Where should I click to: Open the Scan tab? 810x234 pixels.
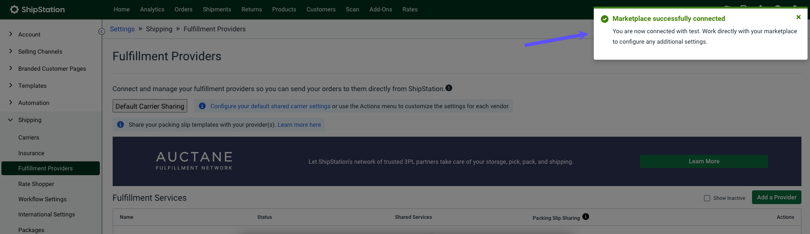pos(352,9)
